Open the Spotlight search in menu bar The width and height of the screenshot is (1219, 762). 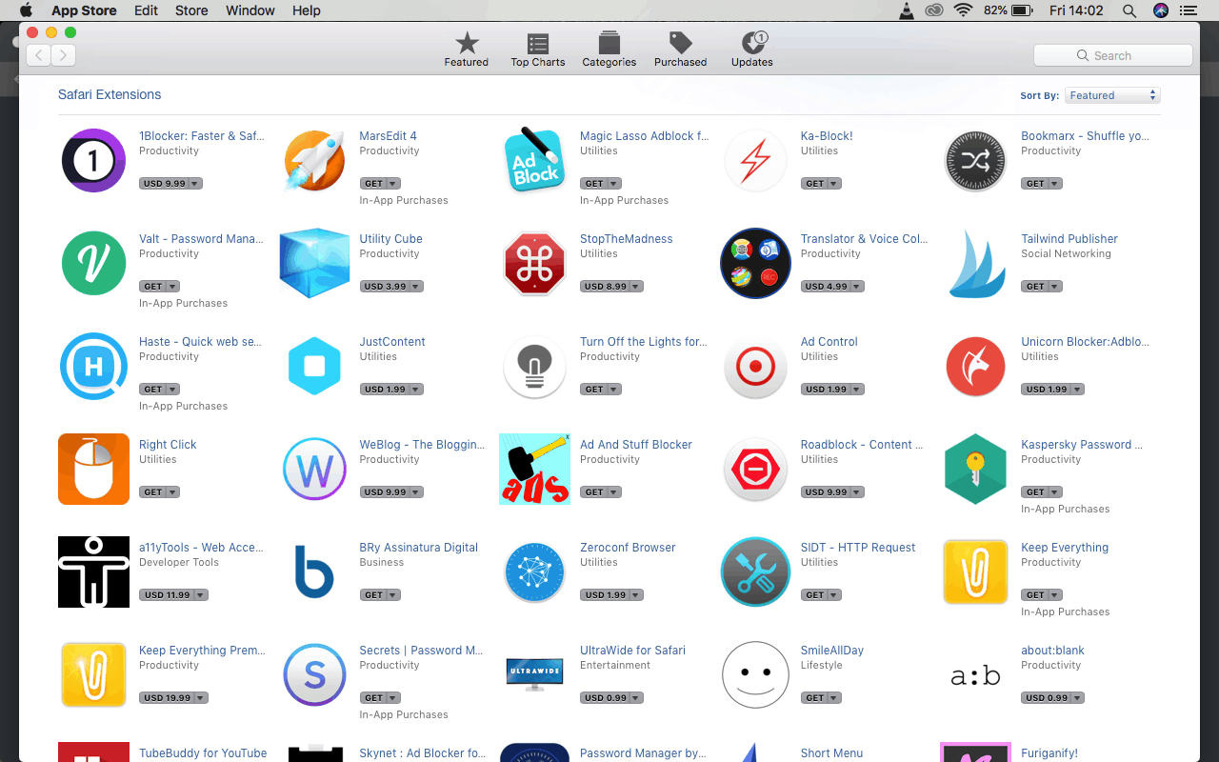pyautogui.click(x=1129, y=10)
